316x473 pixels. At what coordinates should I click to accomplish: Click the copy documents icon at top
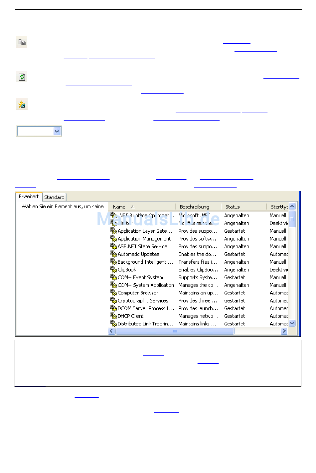pyautogui.click(x=22, y=42)
